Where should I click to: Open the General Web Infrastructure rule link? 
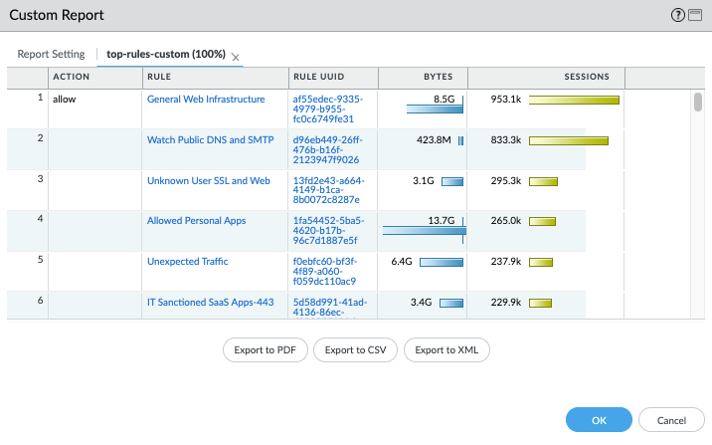[206, 100]
